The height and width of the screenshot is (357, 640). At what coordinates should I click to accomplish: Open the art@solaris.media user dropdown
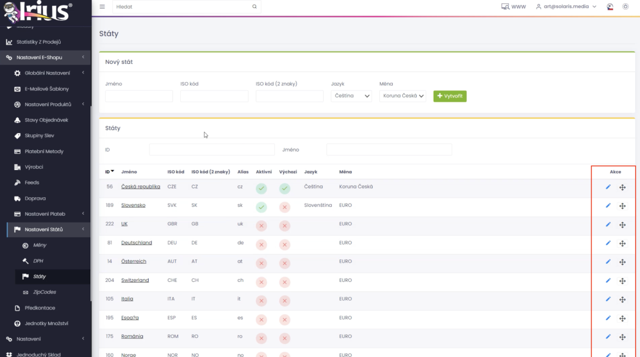click(566, 7)
